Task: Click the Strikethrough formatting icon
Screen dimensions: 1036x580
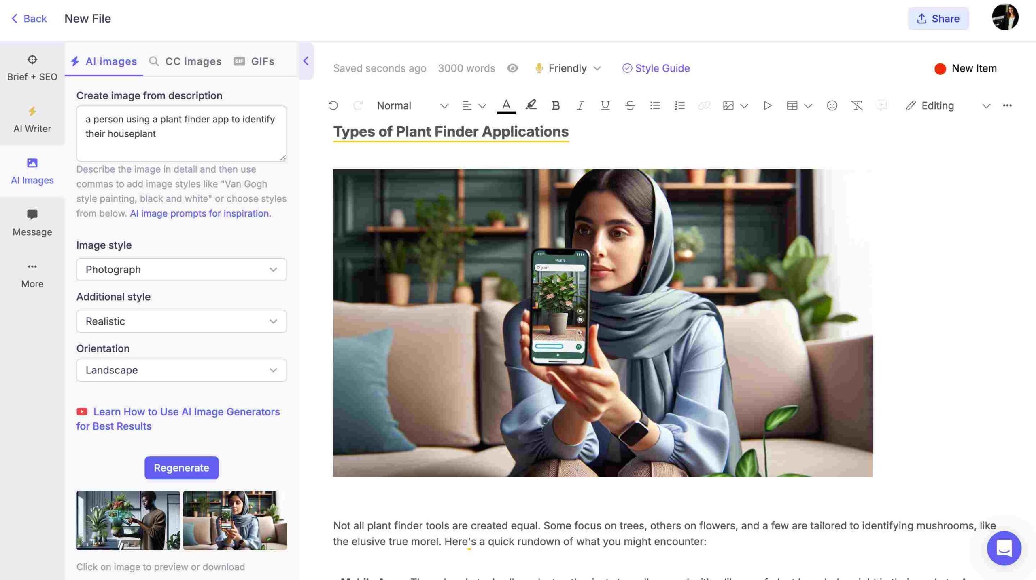Action: [x=629, y=106]
